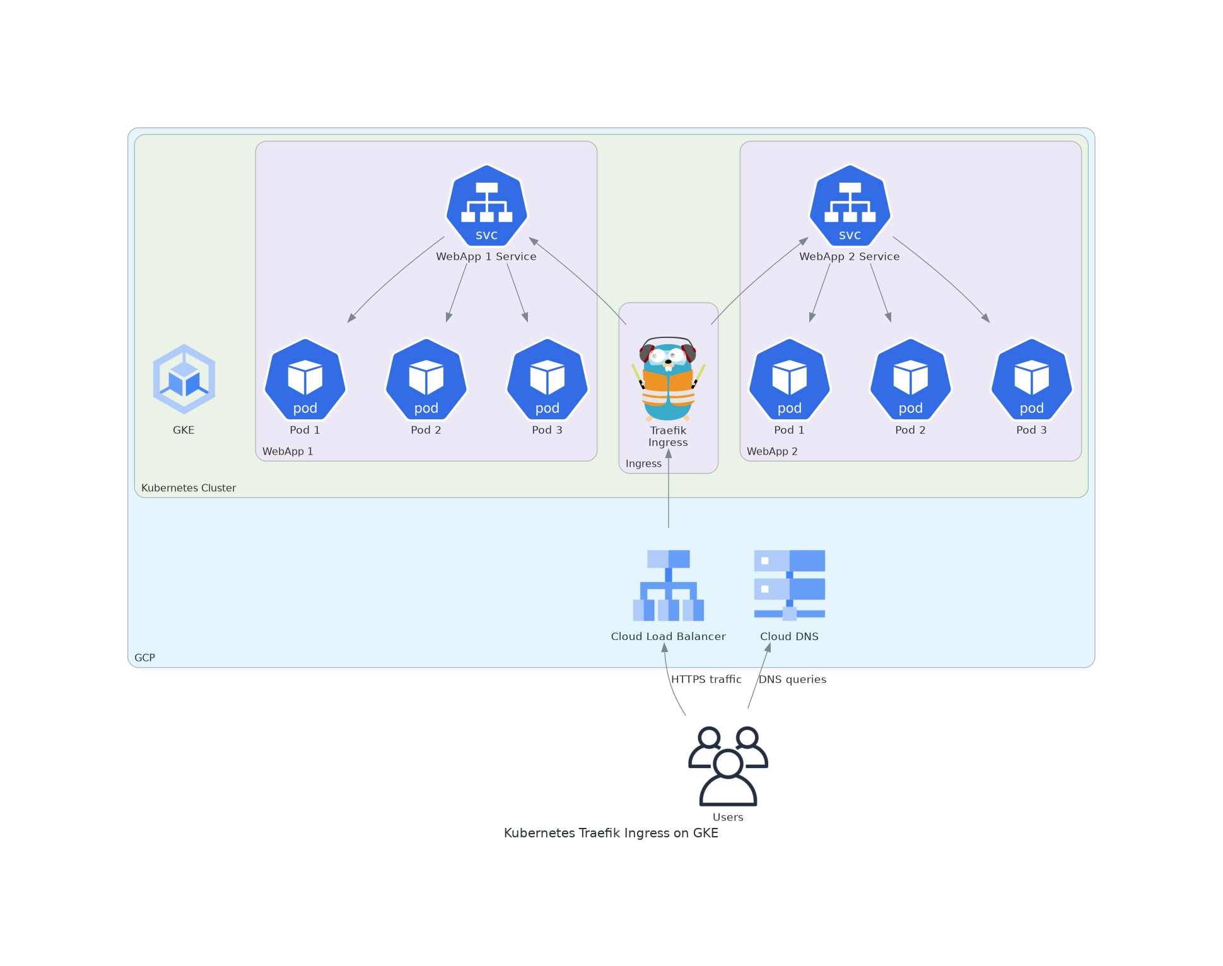Click the Cloud Load Balancer icon
The width and height of the screenshot is (1223, 966).
668,585
